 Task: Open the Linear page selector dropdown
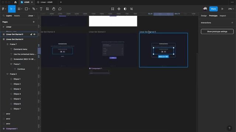click(x=31, y=16)
